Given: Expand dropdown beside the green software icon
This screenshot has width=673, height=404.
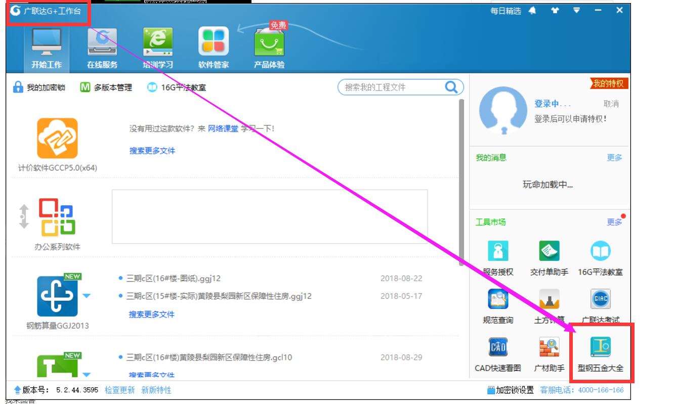Looking at the screenshot, I should 87,375.
